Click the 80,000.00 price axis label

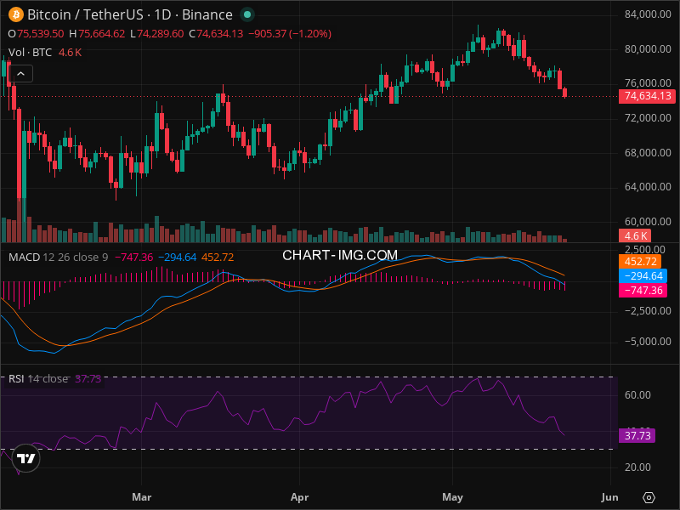pyautogui.click(x=648, y=49)
